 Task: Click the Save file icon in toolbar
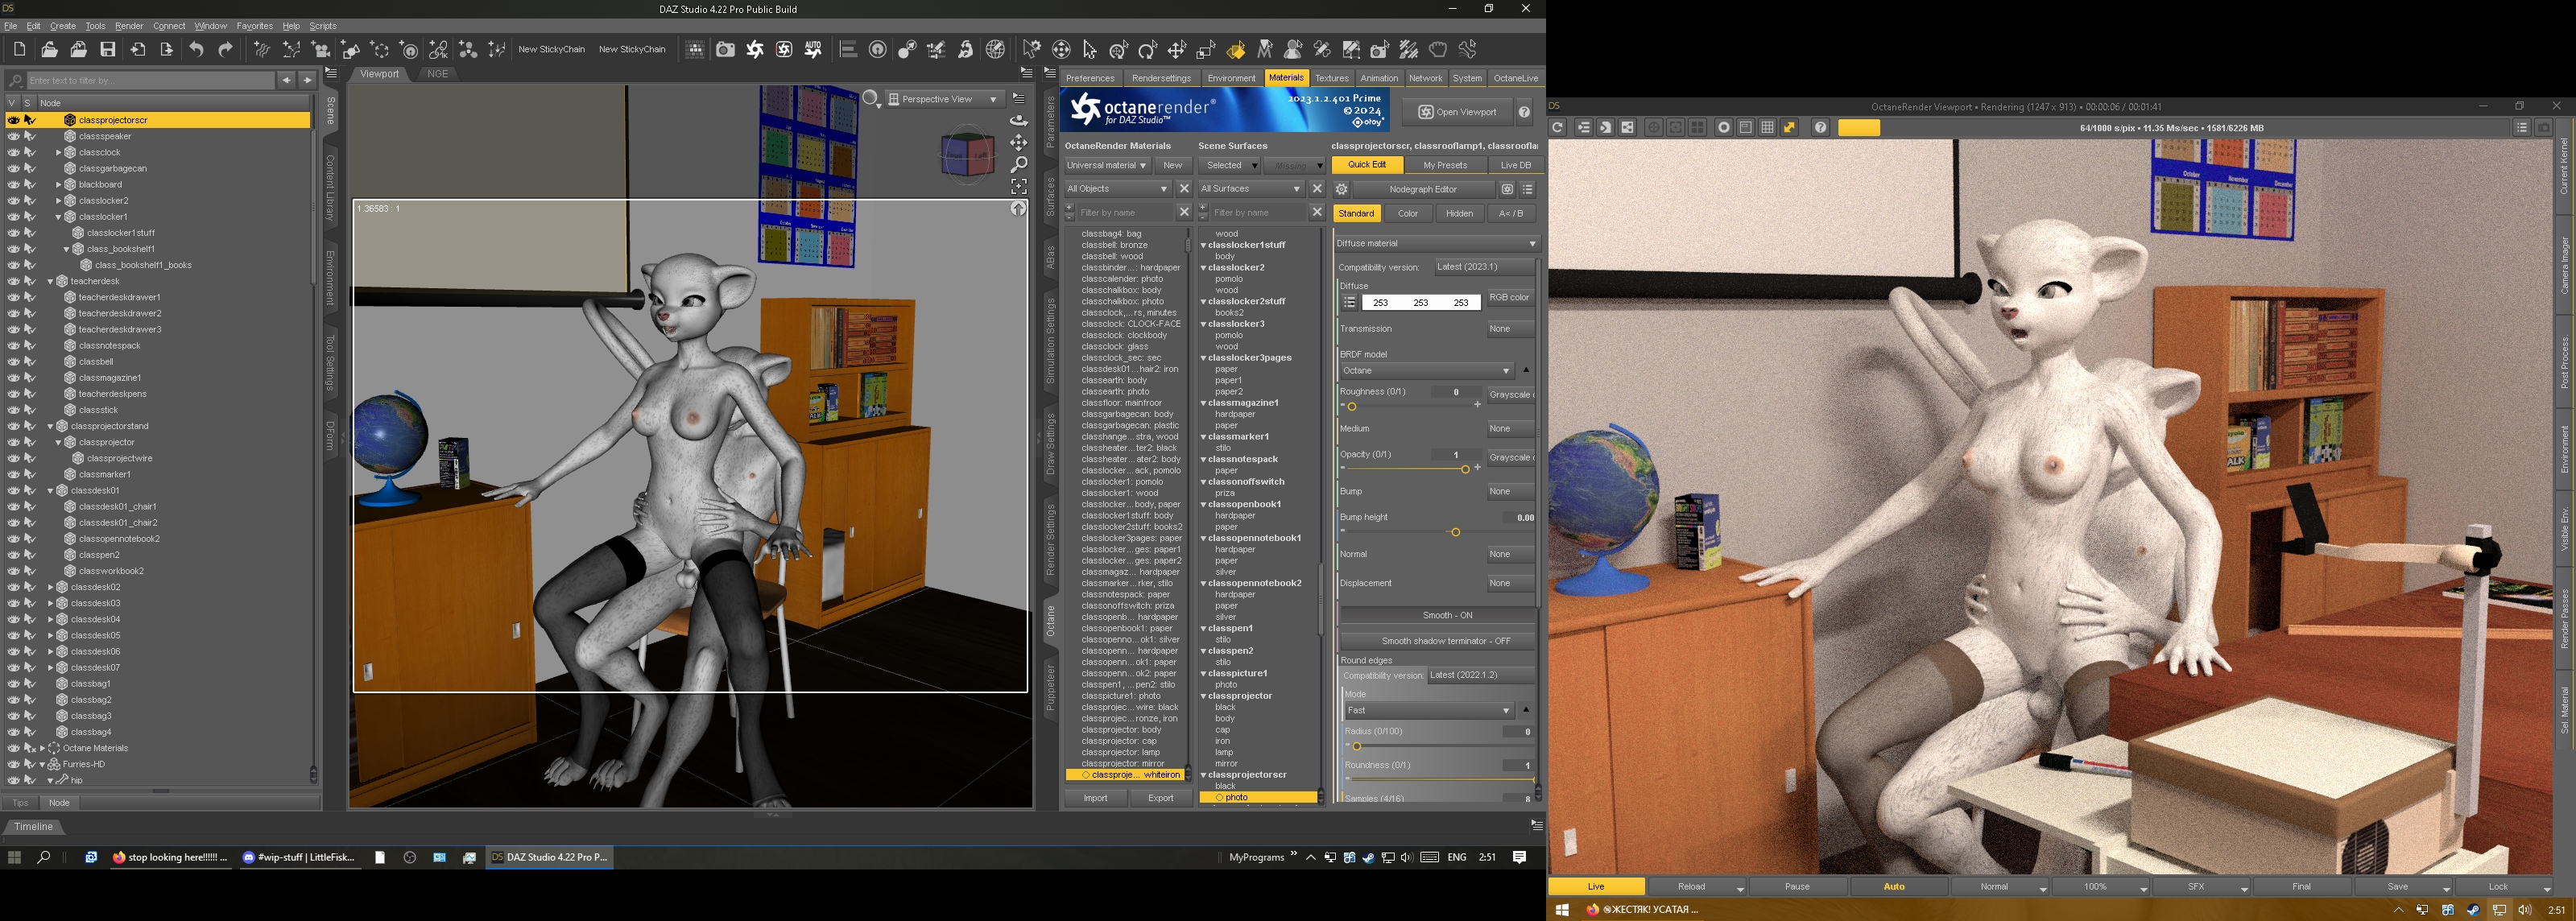108,50
